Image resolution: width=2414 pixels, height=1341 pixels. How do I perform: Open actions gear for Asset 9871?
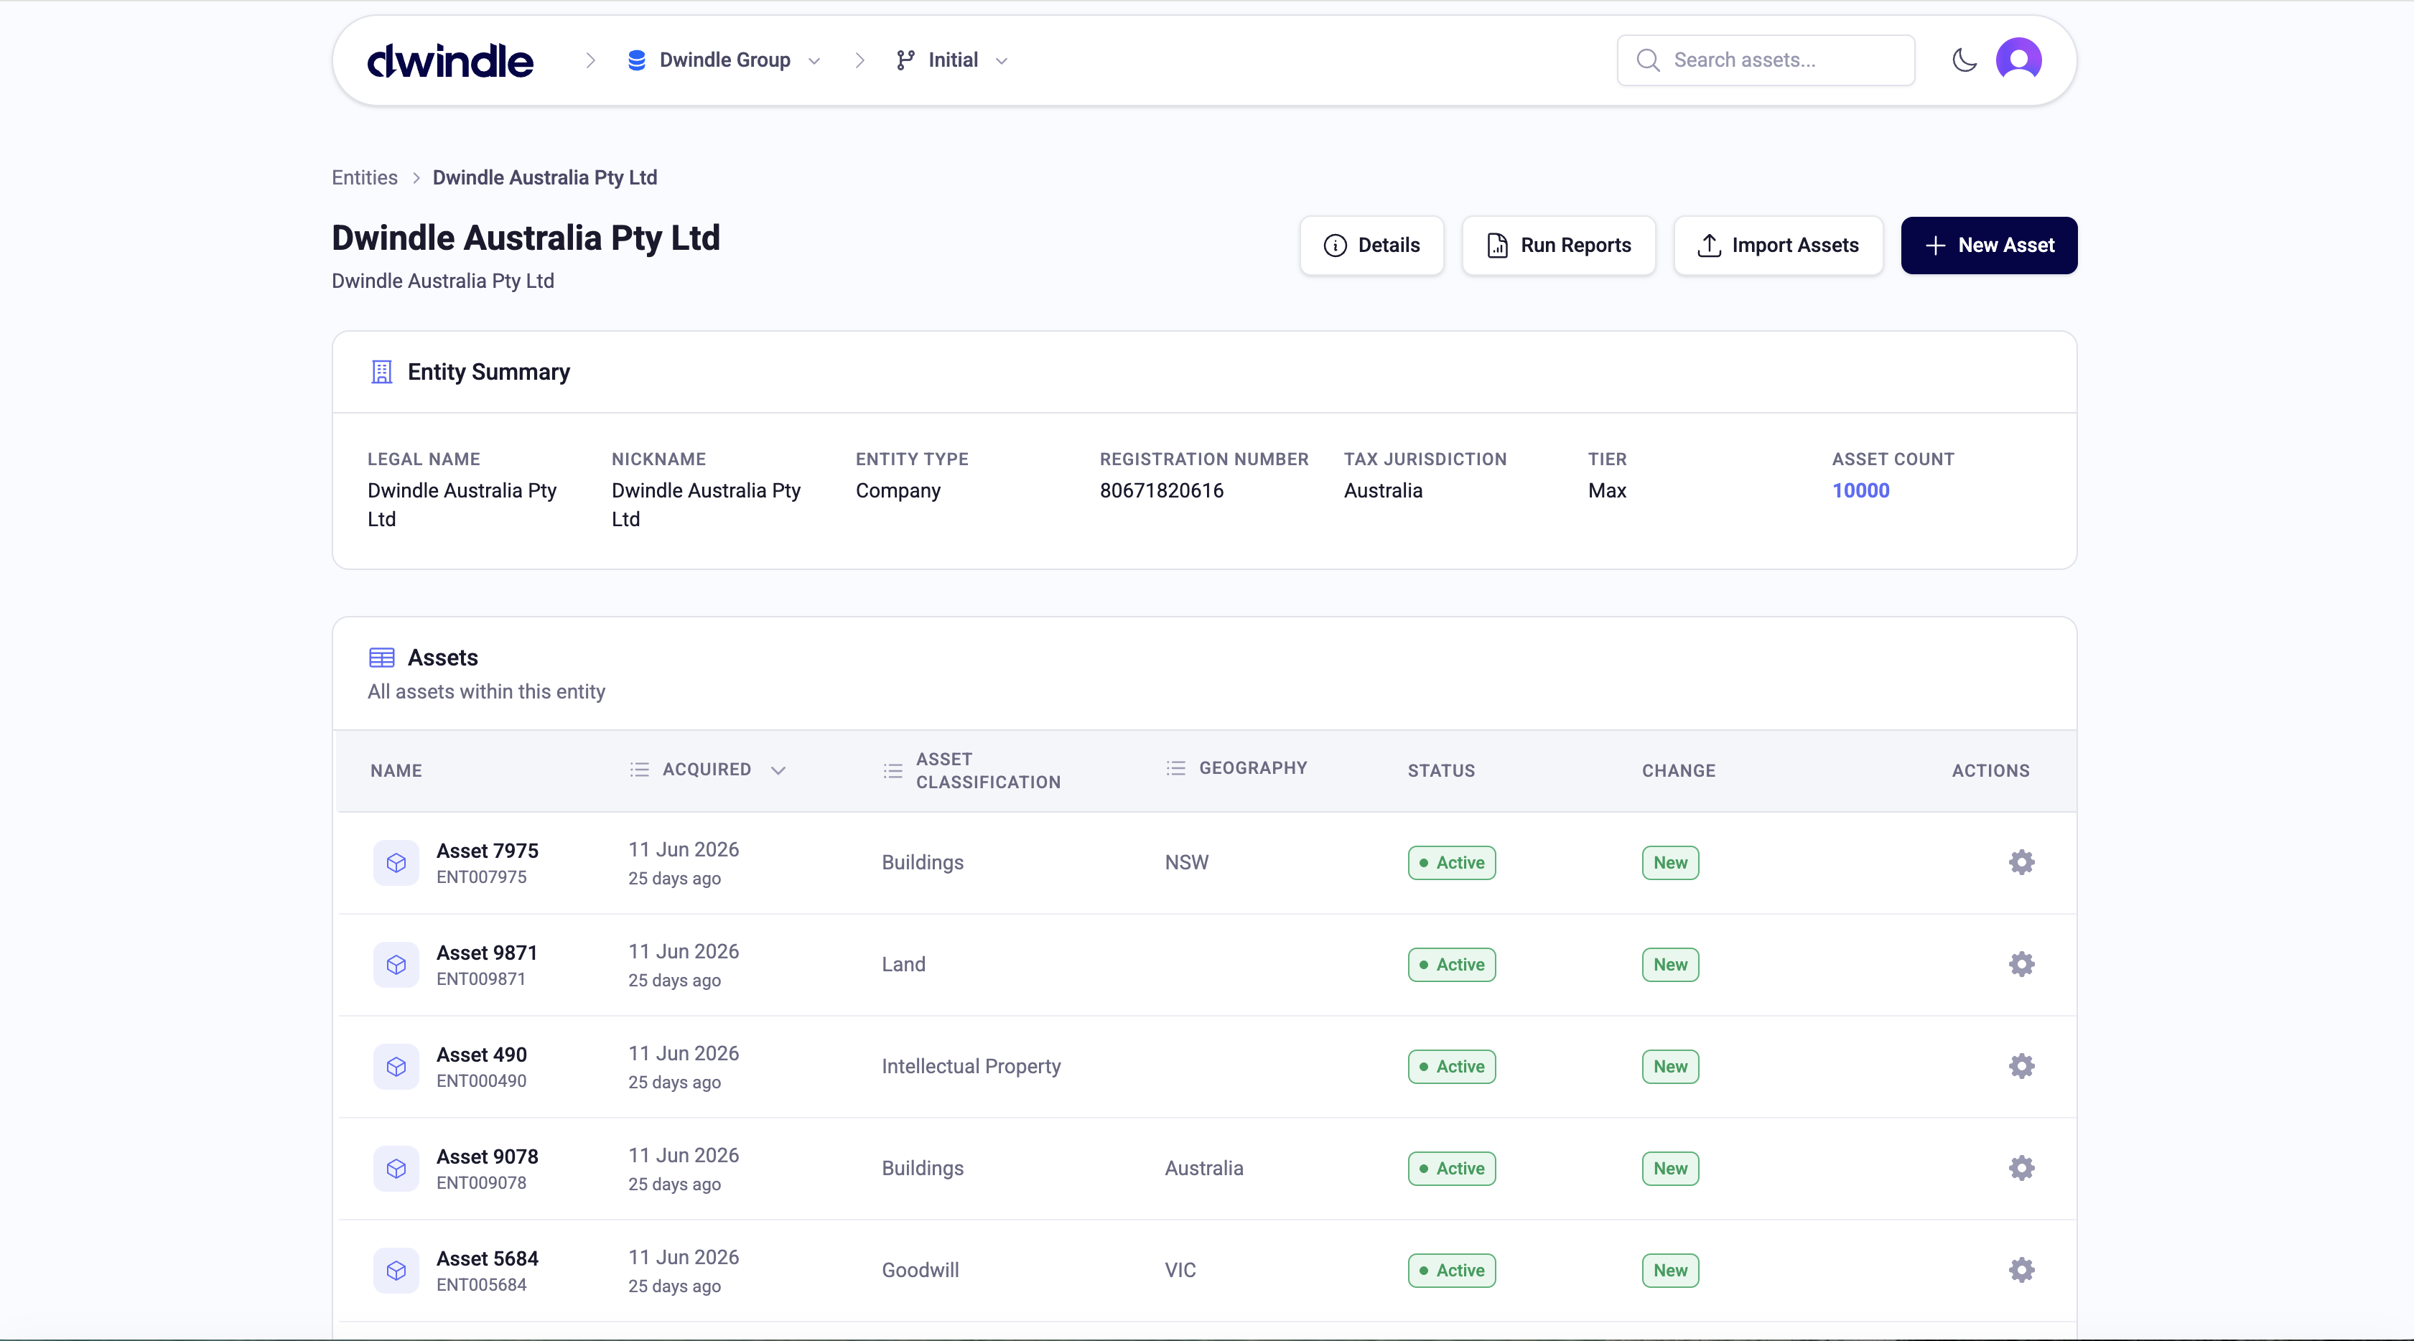pyautogui.click(x=2021, y=964)
